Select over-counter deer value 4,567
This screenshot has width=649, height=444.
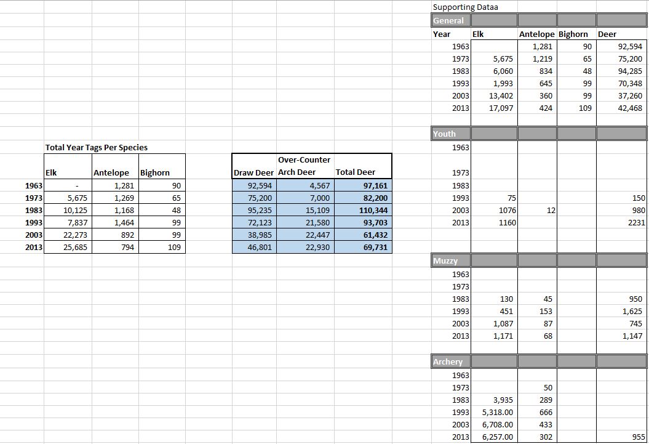coord(305,185)
